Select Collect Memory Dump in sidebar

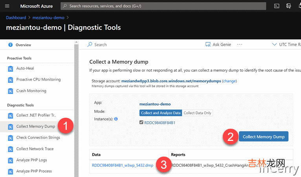point(35,127)
